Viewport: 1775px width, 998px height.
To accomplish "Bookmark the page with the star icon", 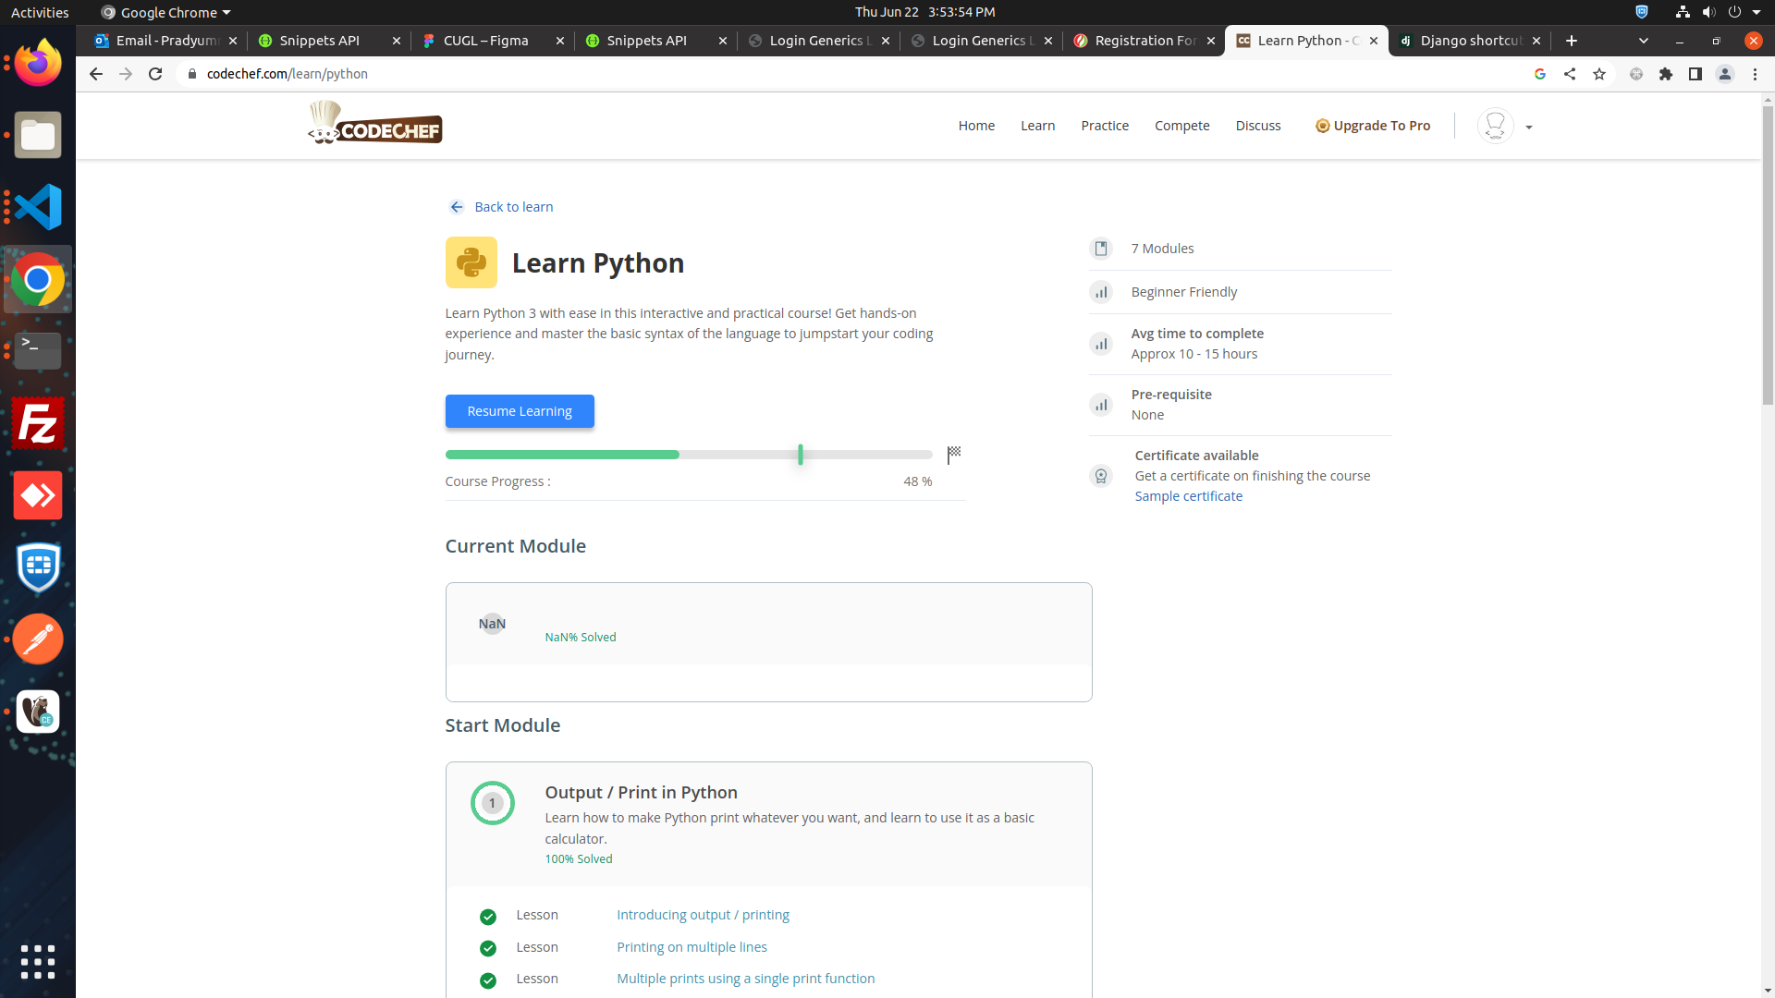I will (x=1599, y=74).
